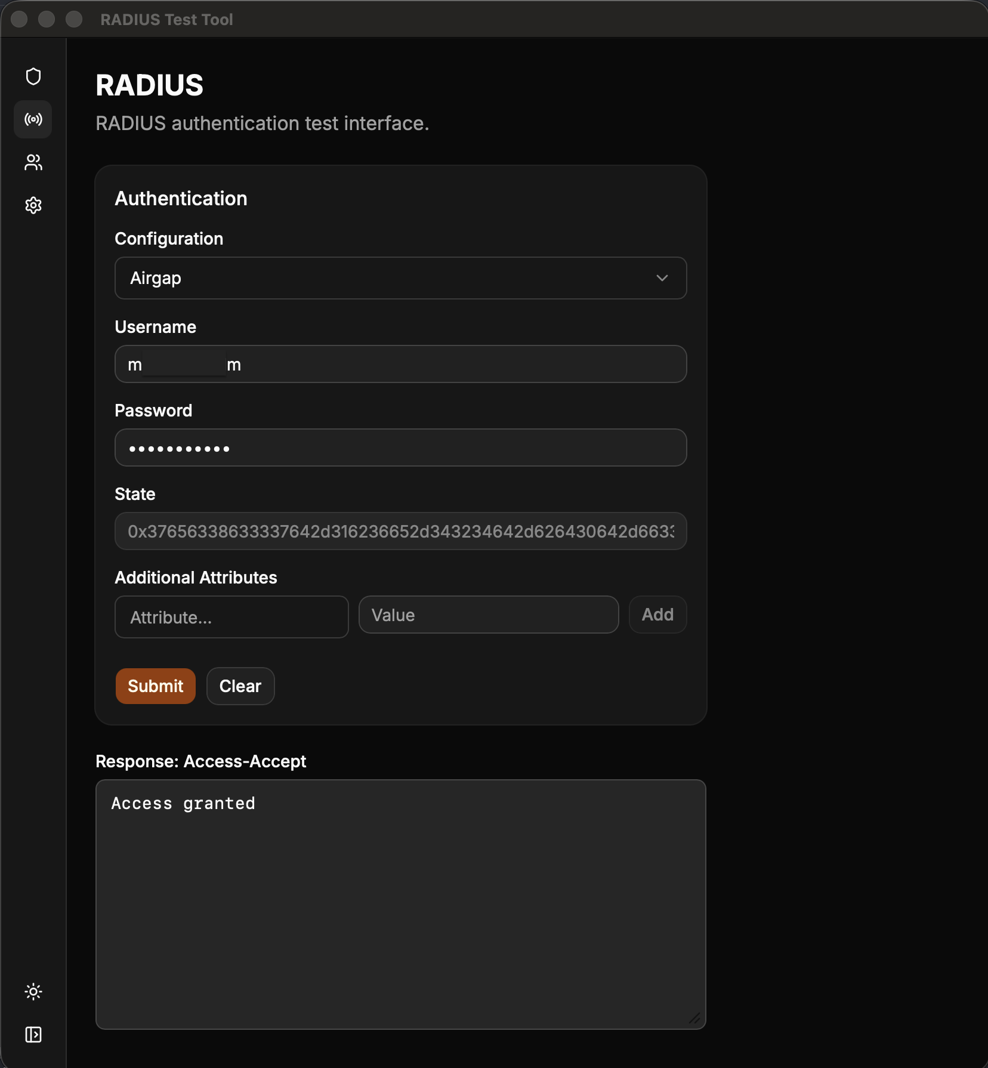Click the chevron on the Configuration selector
The image size is (988, 1068).
click(x=662, y=278)
